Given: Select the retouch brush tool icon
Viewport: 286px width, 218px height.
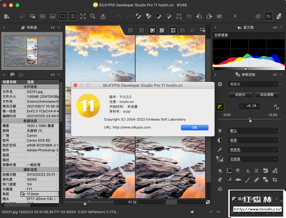Looking at the screenshot, I should 247,180.
